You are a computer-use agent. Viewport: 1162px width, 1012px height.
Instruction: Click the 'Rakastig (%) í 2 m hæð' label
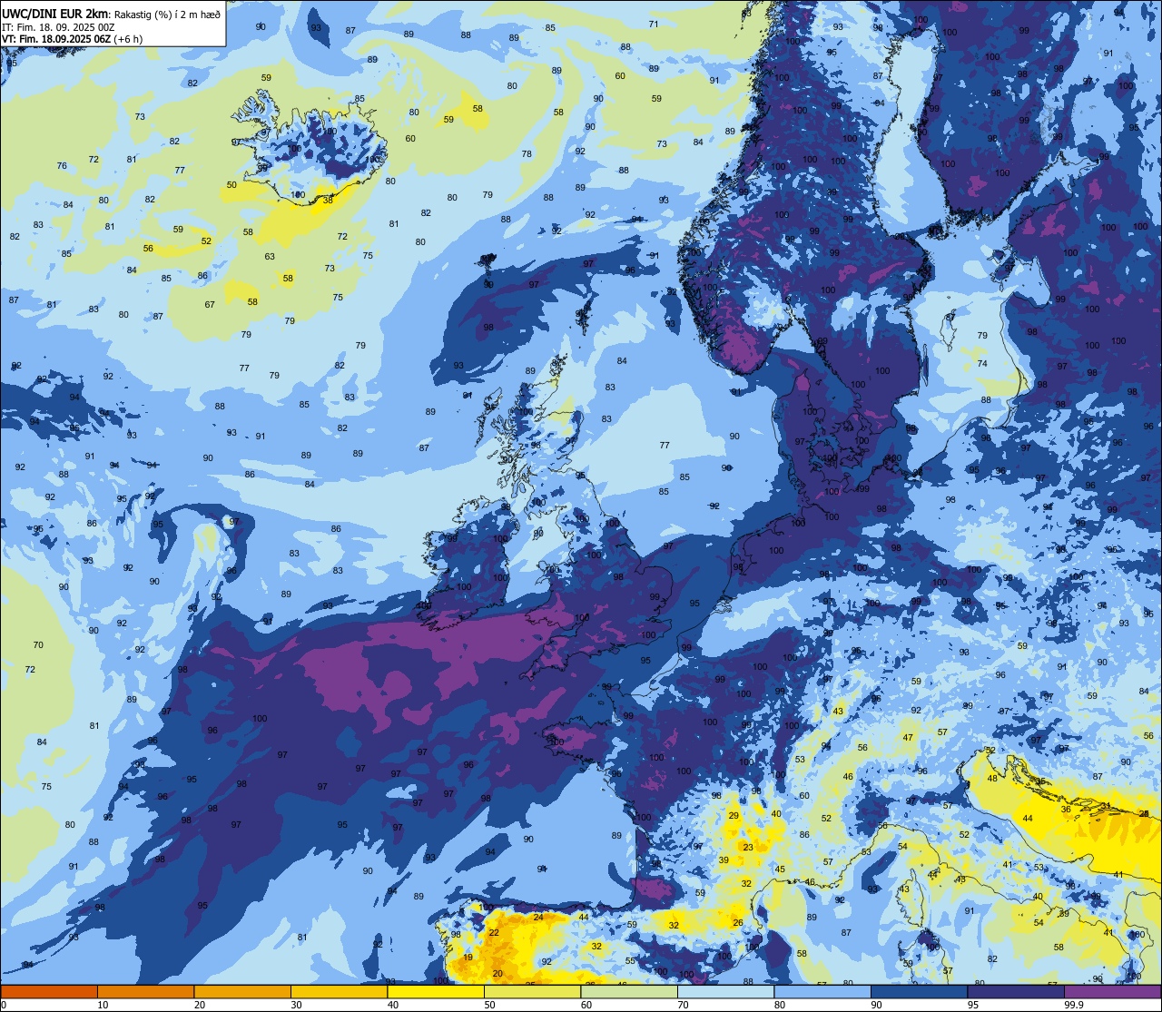tap(168, 14)
